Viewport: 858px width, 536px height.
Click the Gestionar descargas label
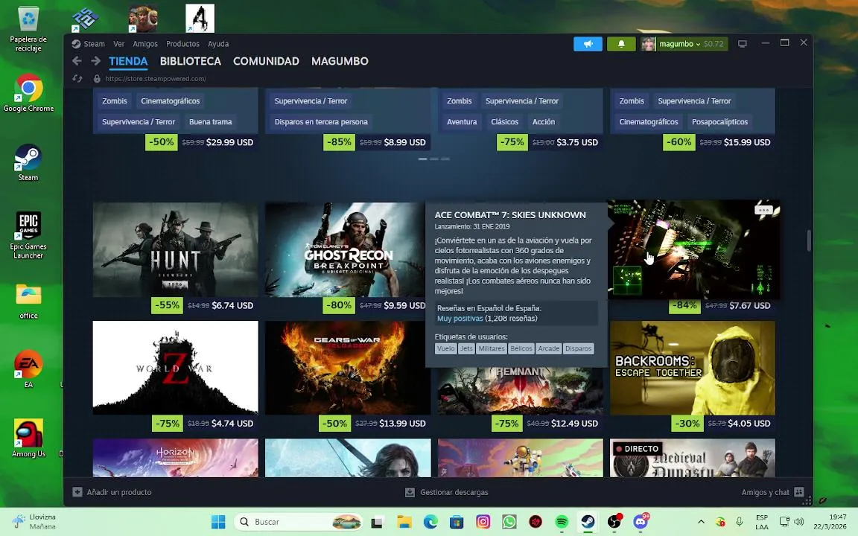click(454, 492)
